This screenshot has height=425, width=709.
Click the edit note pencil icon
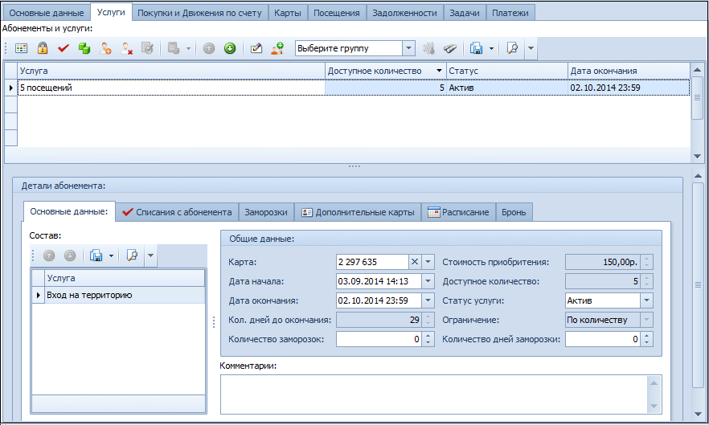[x=256, y=48]
